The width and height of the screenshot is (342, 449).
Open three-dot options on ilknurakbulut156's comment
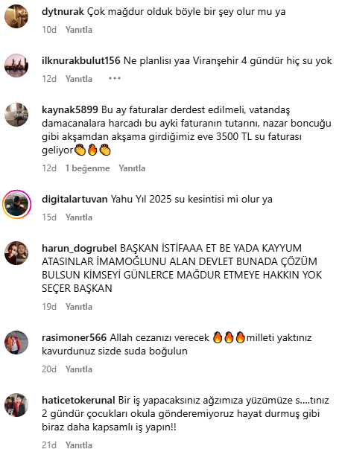coord(115,78)
